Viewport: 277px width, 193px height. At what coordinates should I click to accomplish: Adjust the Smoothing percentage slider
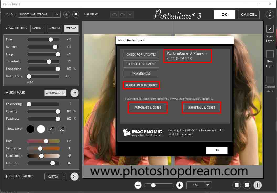[44, 69]
